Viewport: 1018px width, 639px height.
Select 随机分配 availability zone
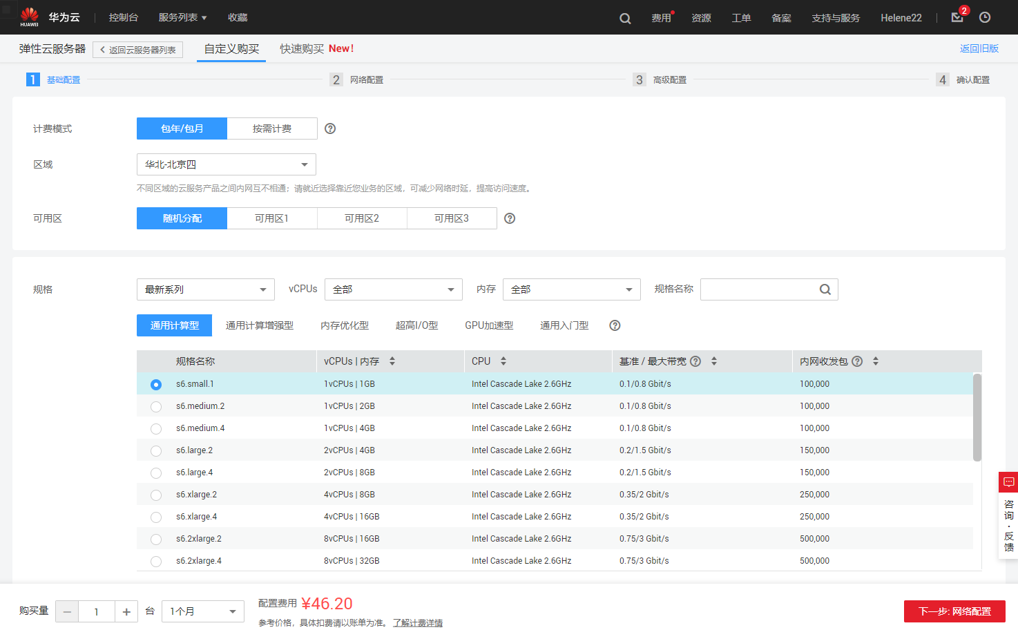[182, 218]
